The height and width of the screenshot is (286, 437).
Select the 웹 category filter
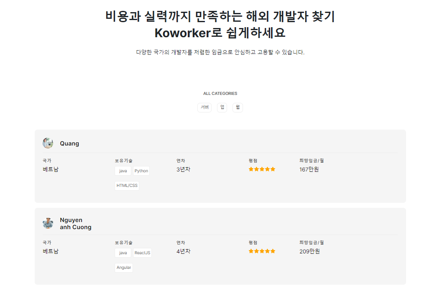point(238,107)
